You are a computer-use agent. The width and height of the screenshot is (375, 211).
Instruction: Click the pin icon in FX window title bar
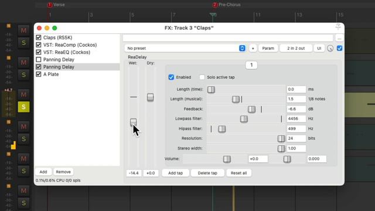[338, 27]
